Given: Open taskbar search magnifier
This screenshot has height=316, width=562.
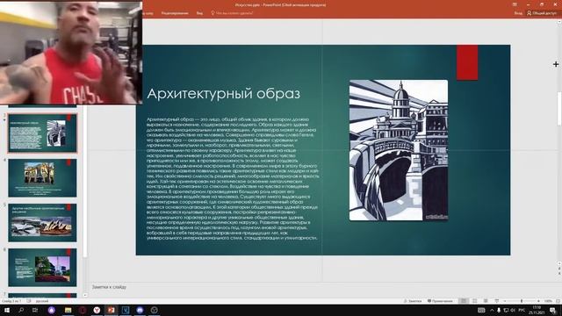Looking at the screenshot, I should pyautogui.click(x=21, y=310).
